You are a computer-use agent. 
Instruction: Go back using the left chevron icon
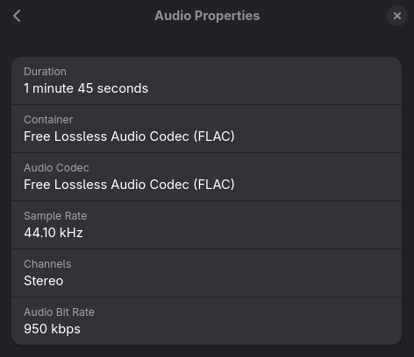point(17,16)
